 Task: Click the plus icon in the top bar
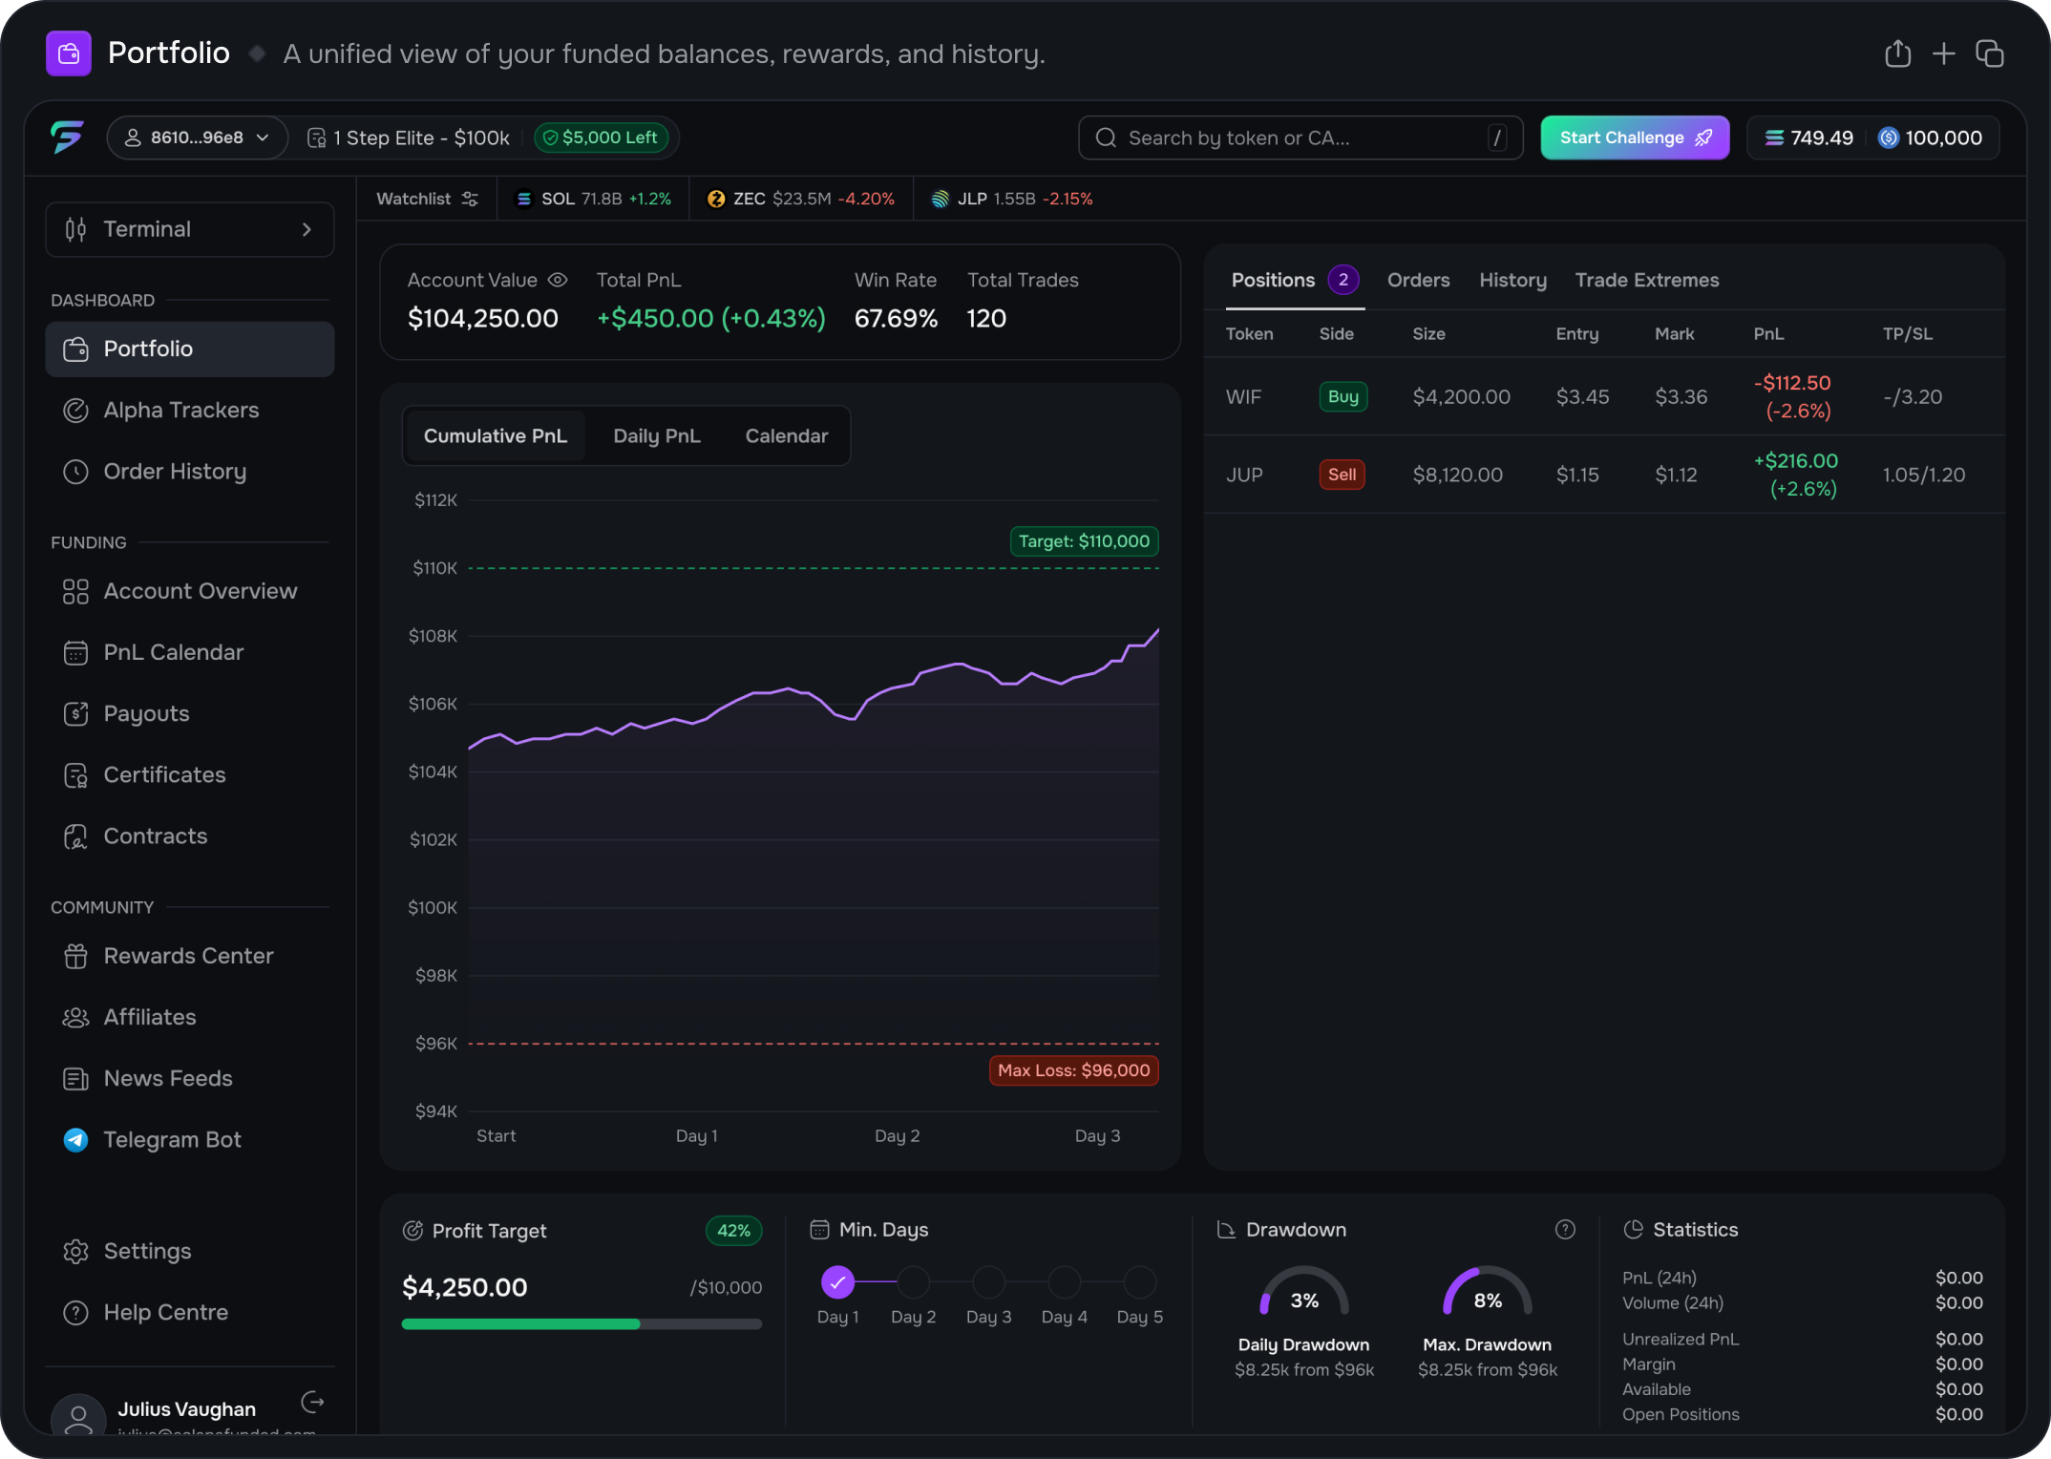pos(1943,54)
